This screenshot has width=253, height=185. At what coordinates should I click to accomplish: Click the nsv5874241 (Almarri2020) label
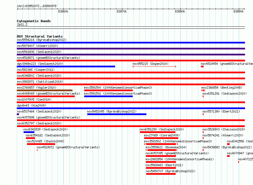pos(223,135)
